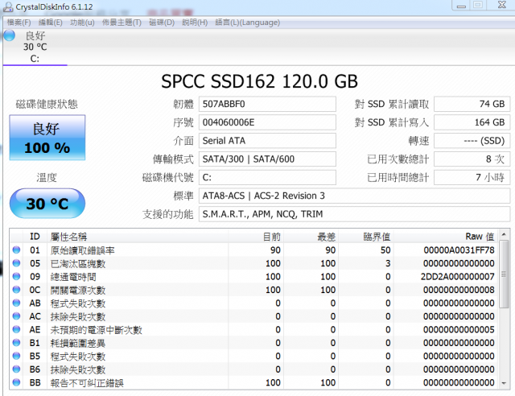Image resolution: width=515 pixels, height=396 pixels.
Task: Click status orb of attribute B6 row
Action: tap(16, 369)
